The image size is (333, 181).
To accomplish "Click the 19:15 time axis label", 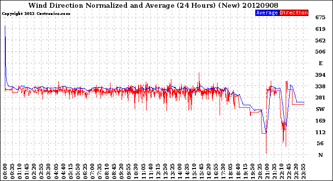I will 245,171.
